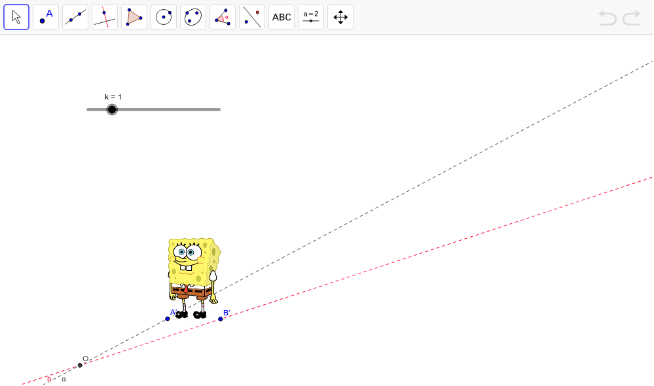Choose the Slider a=2 tool
Screen dimensions: 654x386
point(311,17)
